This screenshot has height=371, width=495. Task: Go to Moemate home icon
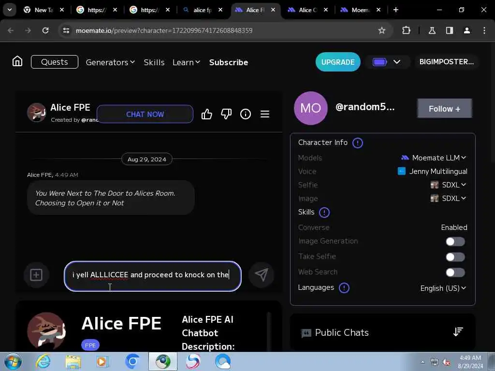(17, 61)
